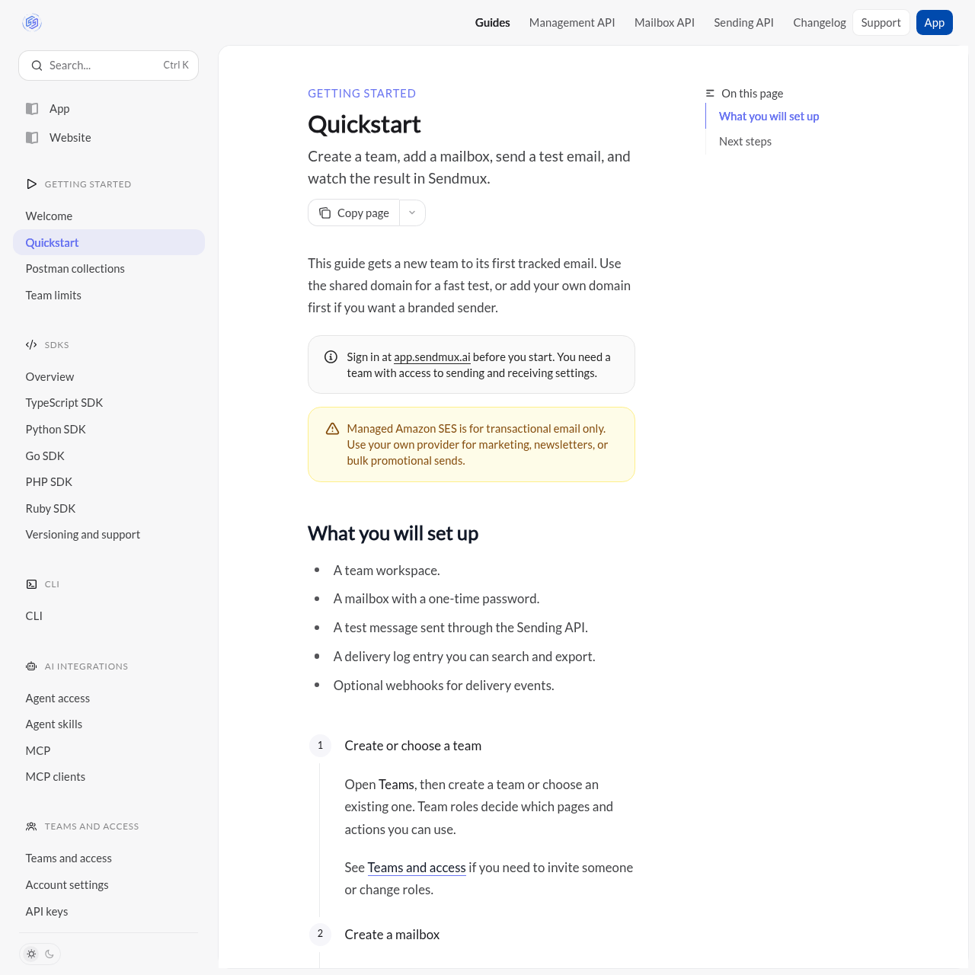975x975 pixels.
Task: Open Agent skills page
Action: pos(109,724)
